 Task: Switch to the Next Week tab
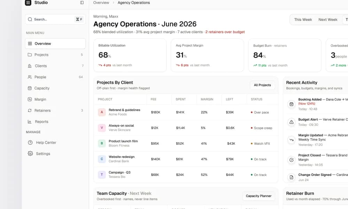328,20
